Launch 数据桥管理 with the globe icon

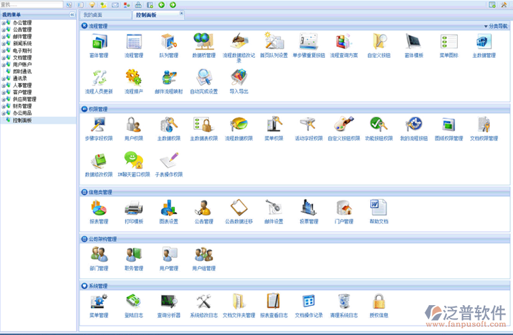204,42
